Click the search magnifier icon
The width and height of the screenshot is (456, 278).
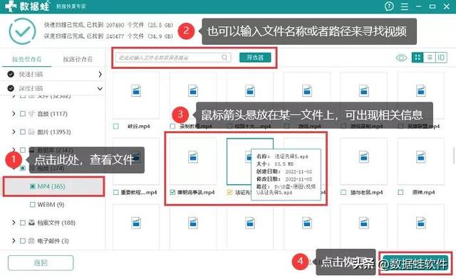(224, 58)
